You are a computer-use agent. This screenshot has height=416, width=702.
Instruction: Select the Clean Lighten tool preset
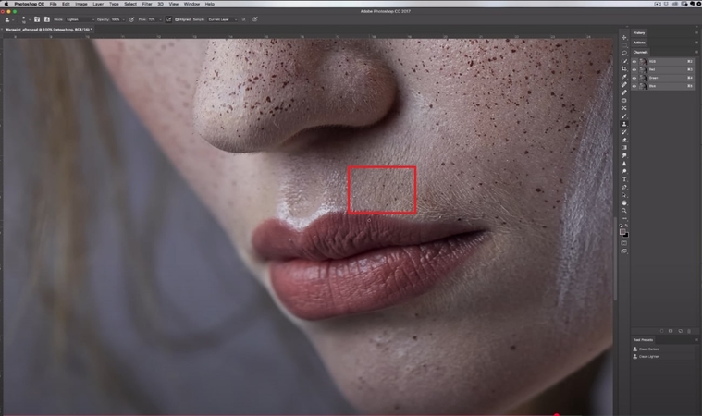(x=648, y=357)
